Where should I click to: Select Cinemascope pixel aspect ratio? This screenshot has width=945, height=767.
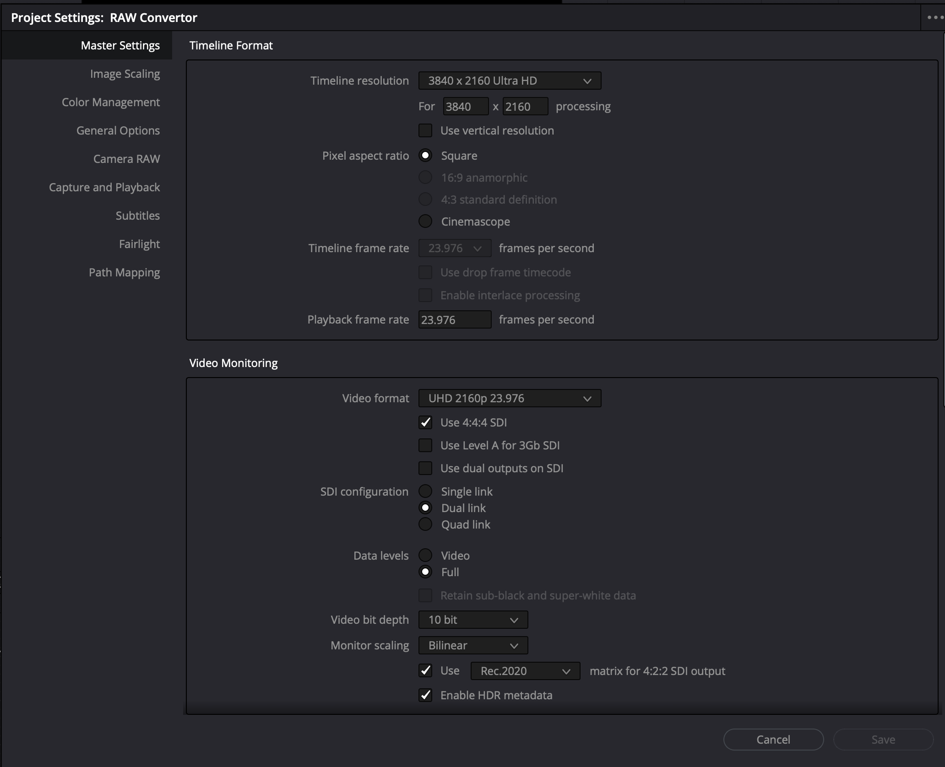(425, 221)
